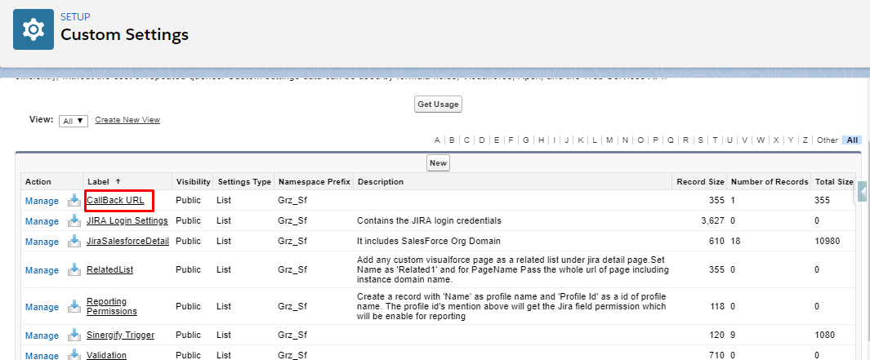
Task: Filter list by letter M
Action: point(609,140)
